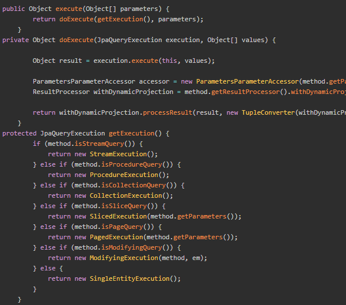Click the 'processResult' method call

pos(168,113)
